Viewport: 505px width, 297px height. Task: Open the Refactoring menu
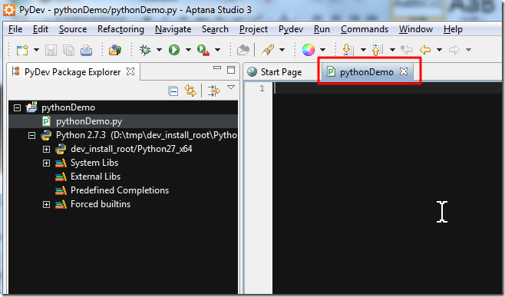coord(120,29)
